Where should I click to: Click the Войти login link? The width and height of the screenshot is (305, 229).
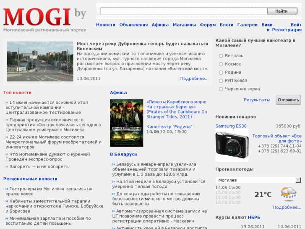point(296,25)
